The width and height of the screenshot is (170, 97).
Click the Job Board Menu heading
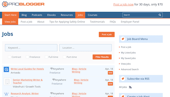[137, 39]
